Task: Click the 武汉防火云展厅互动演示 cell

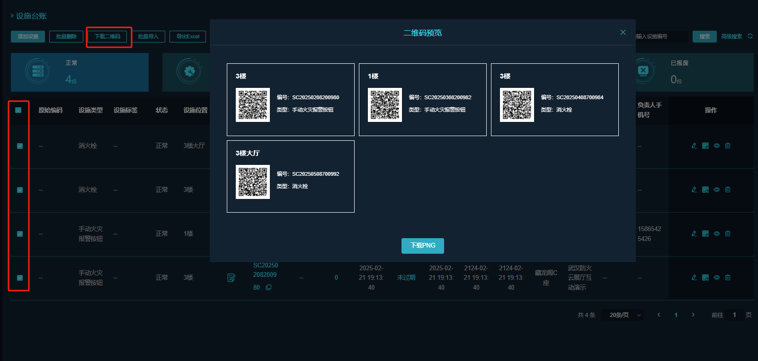Action: point(580,277)
